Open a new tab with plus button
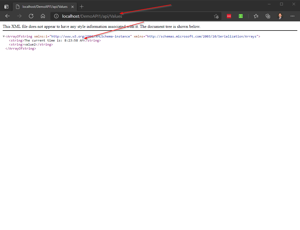Image resolution: width=300 pixels, height=230 pixels. coord(82,7)
